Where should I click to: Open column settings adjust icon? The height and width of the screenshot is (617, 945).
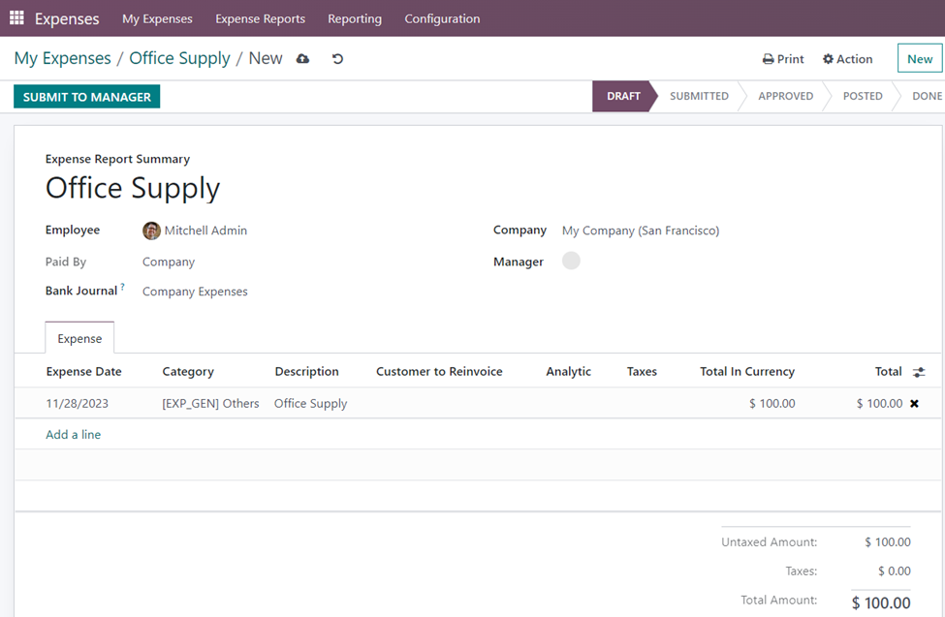(919, 372)
